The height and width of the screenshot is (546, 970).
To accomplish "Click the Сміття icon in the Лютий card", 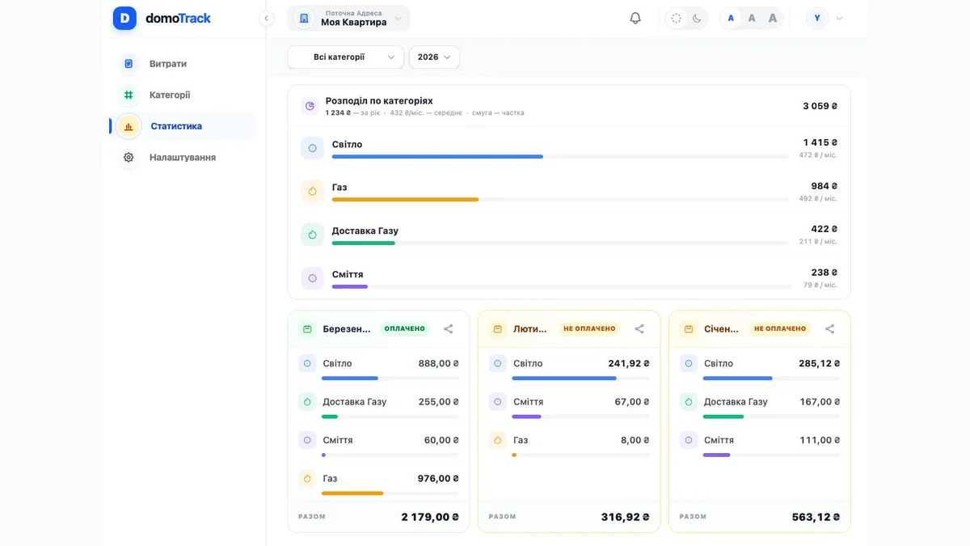I will point(498,402).
